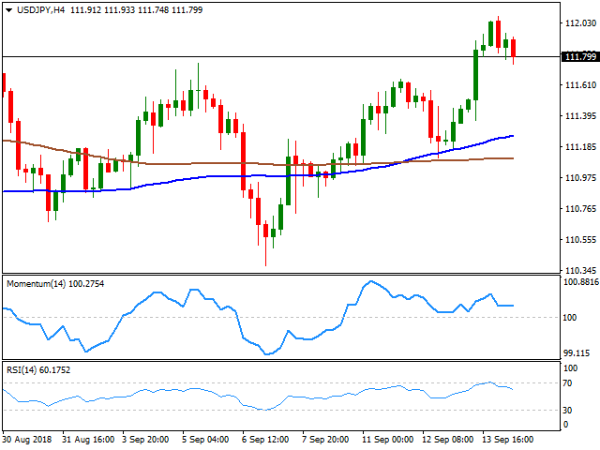This screenshot has width=600, height=450.
Task: Click the 110.345 price axis label
Action: 580,271
